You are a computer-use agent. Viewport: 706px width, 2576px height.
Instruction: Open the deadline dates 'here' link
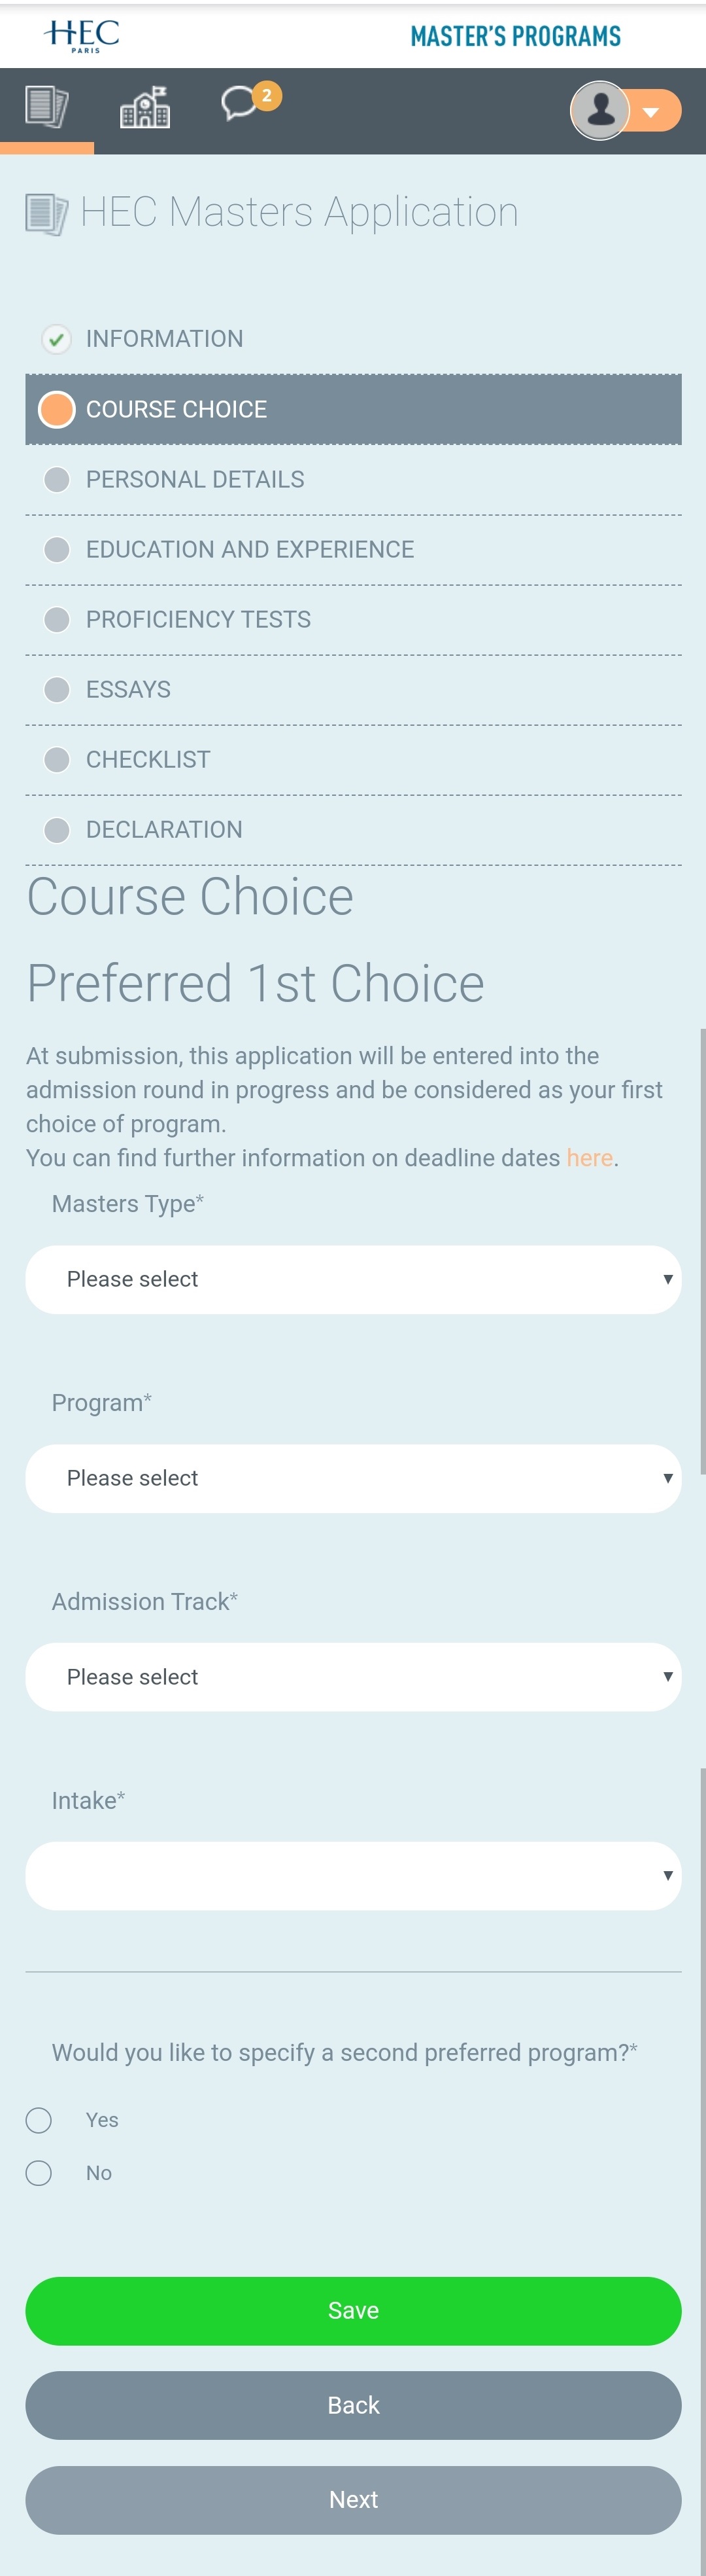click(588, 1157)
